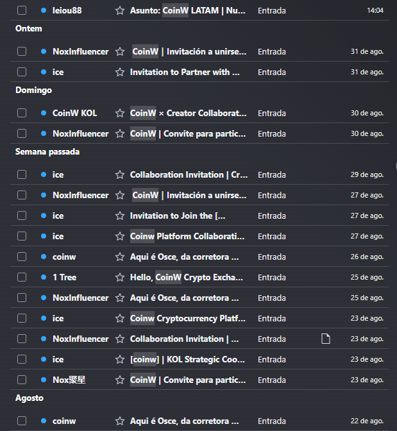This screenshot has height=431, width=397.
Task: Click the 22 de ago. date
Action: pyautogui.click(x=367, y=421)
